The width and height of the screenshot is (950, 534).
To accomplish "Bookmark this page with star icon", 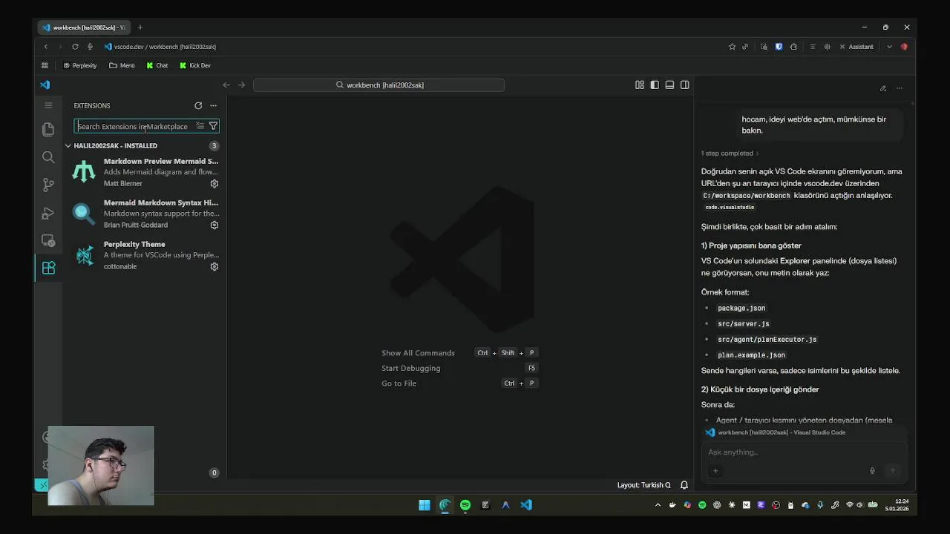I will tap(732, 47).
